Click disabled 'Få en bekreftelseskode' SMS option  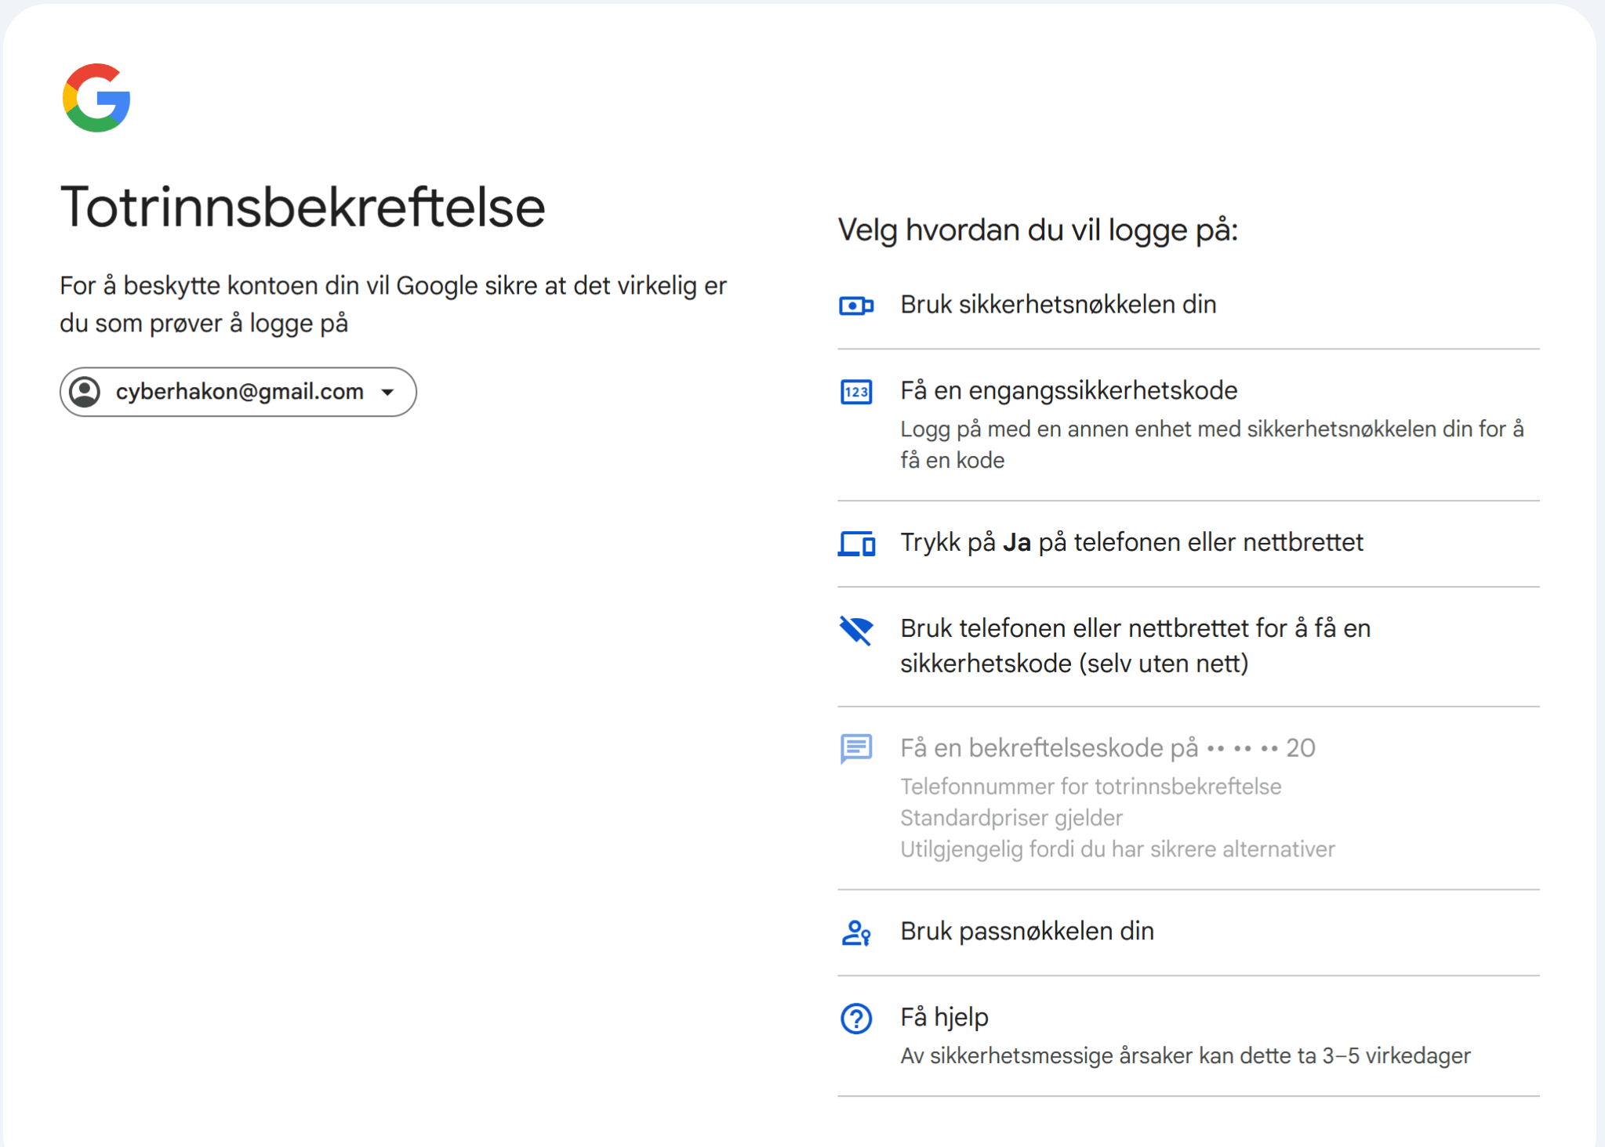point(1106,748)
